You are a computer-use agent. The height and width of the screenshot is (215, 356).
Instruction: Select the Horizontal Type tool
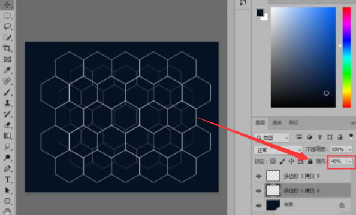(7, 180)
